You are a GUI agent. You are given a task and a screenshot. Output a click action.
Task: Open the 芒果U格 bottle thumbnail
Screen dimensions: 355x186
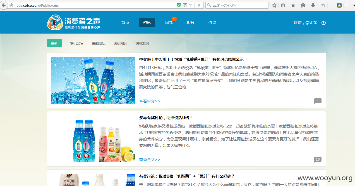tap(93, 180)
